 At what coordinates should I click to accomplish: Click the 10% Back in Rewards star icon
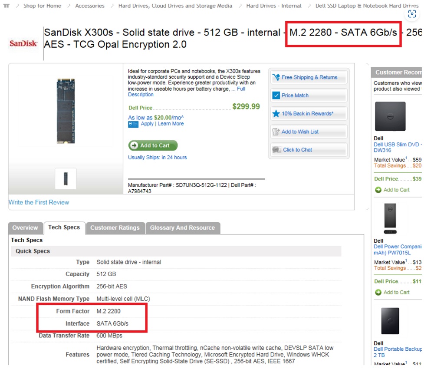tap(276, 114)
